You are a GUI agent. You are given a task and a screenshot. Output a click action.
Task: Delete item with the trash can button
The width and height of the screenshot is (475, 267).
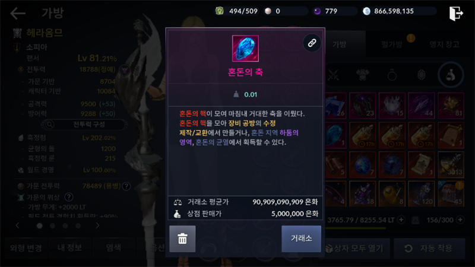182,239
